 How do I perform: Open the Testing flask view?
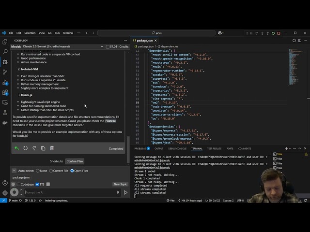click(5, 113)
